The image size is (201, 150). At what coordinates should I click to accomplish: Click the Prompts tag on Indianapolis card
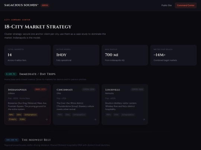pyautogui.click(x=13, y=119)
